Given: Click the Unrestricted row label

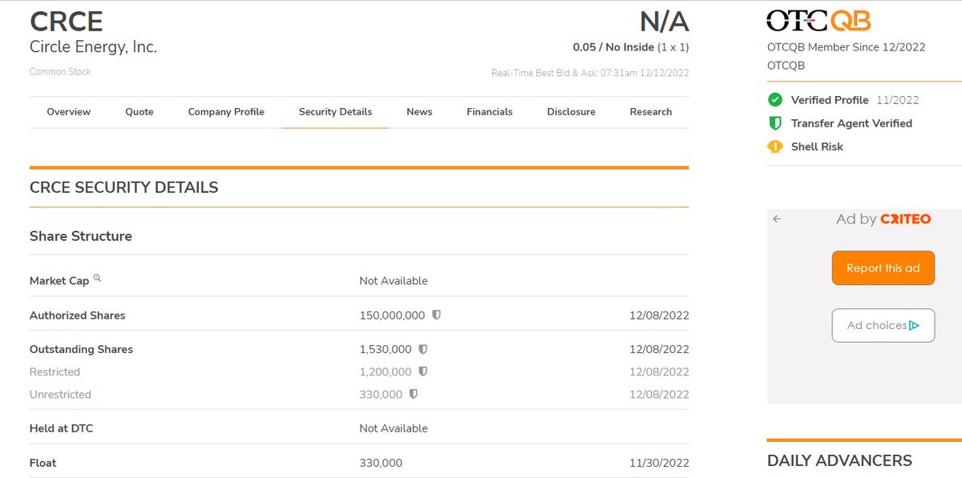Looking at the screenshot, I should (60, 394).
